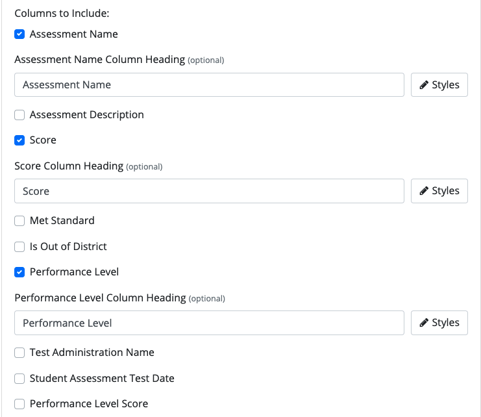This screenshot has height=417, width=481.
Task: Focus the Assessment Name heading text field
Action: [x=209, y=84]
